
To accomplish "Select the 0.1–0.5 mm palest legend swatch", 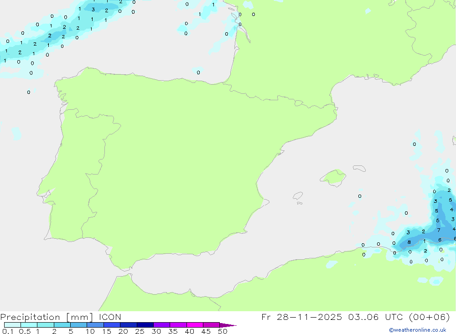I will (12, 325).
